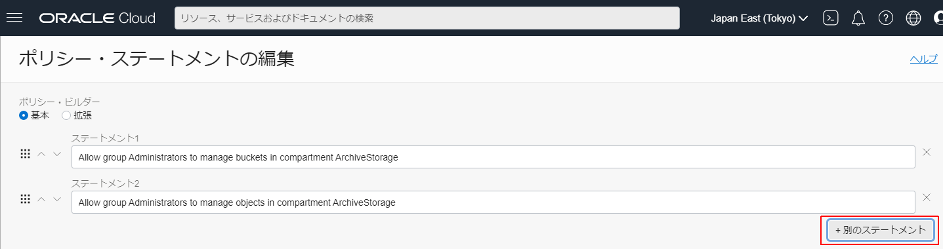Select the 拡張 radio button
Image resolution: width=943 pixels, height=249 pixels.
pyautogui.click(x=66, y=115)
